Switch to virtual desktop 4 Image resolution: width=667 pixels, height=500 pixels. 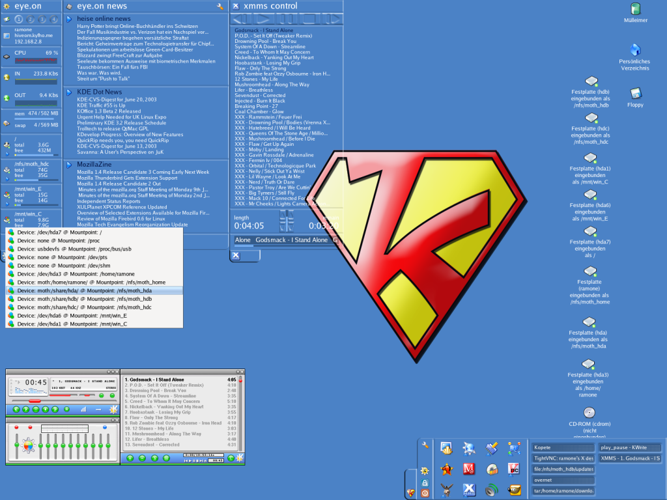point(53,19)
